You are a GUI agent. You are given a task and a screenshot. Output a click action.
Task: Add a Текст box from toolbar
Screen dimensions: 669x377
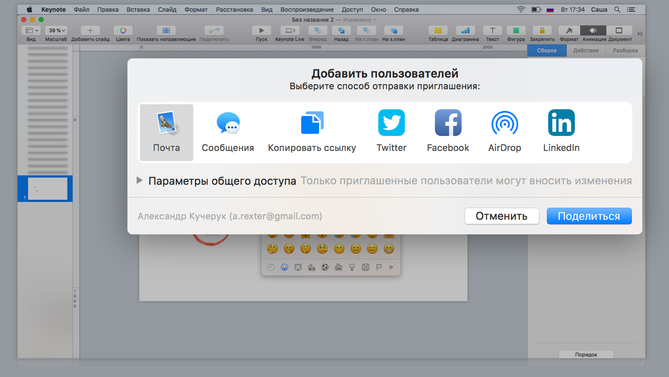coord(492,30)
